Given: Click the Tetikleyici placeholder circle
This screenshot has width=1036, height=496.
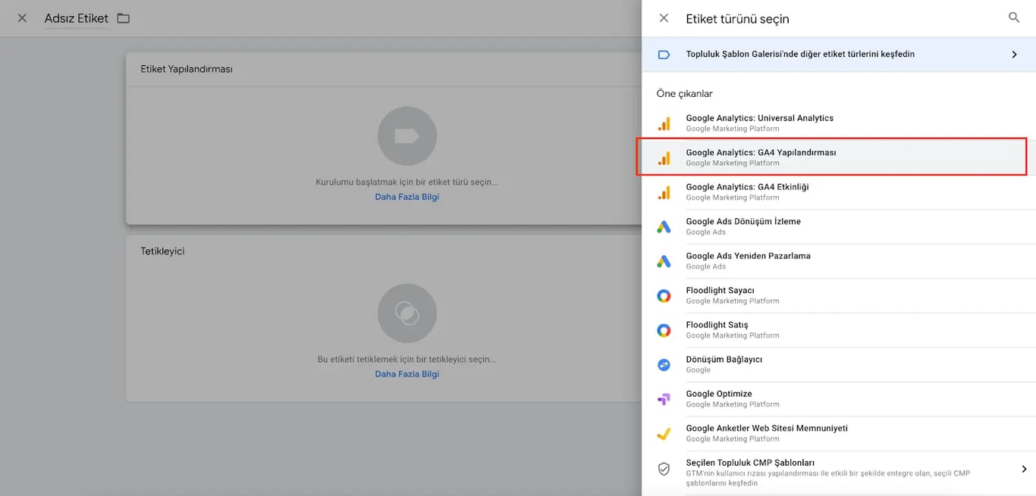Looking at the screenshot, I should click(x=407, y=313).
